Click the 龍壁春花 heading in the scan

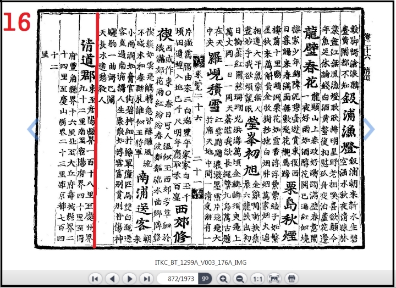tap(310, 57)
